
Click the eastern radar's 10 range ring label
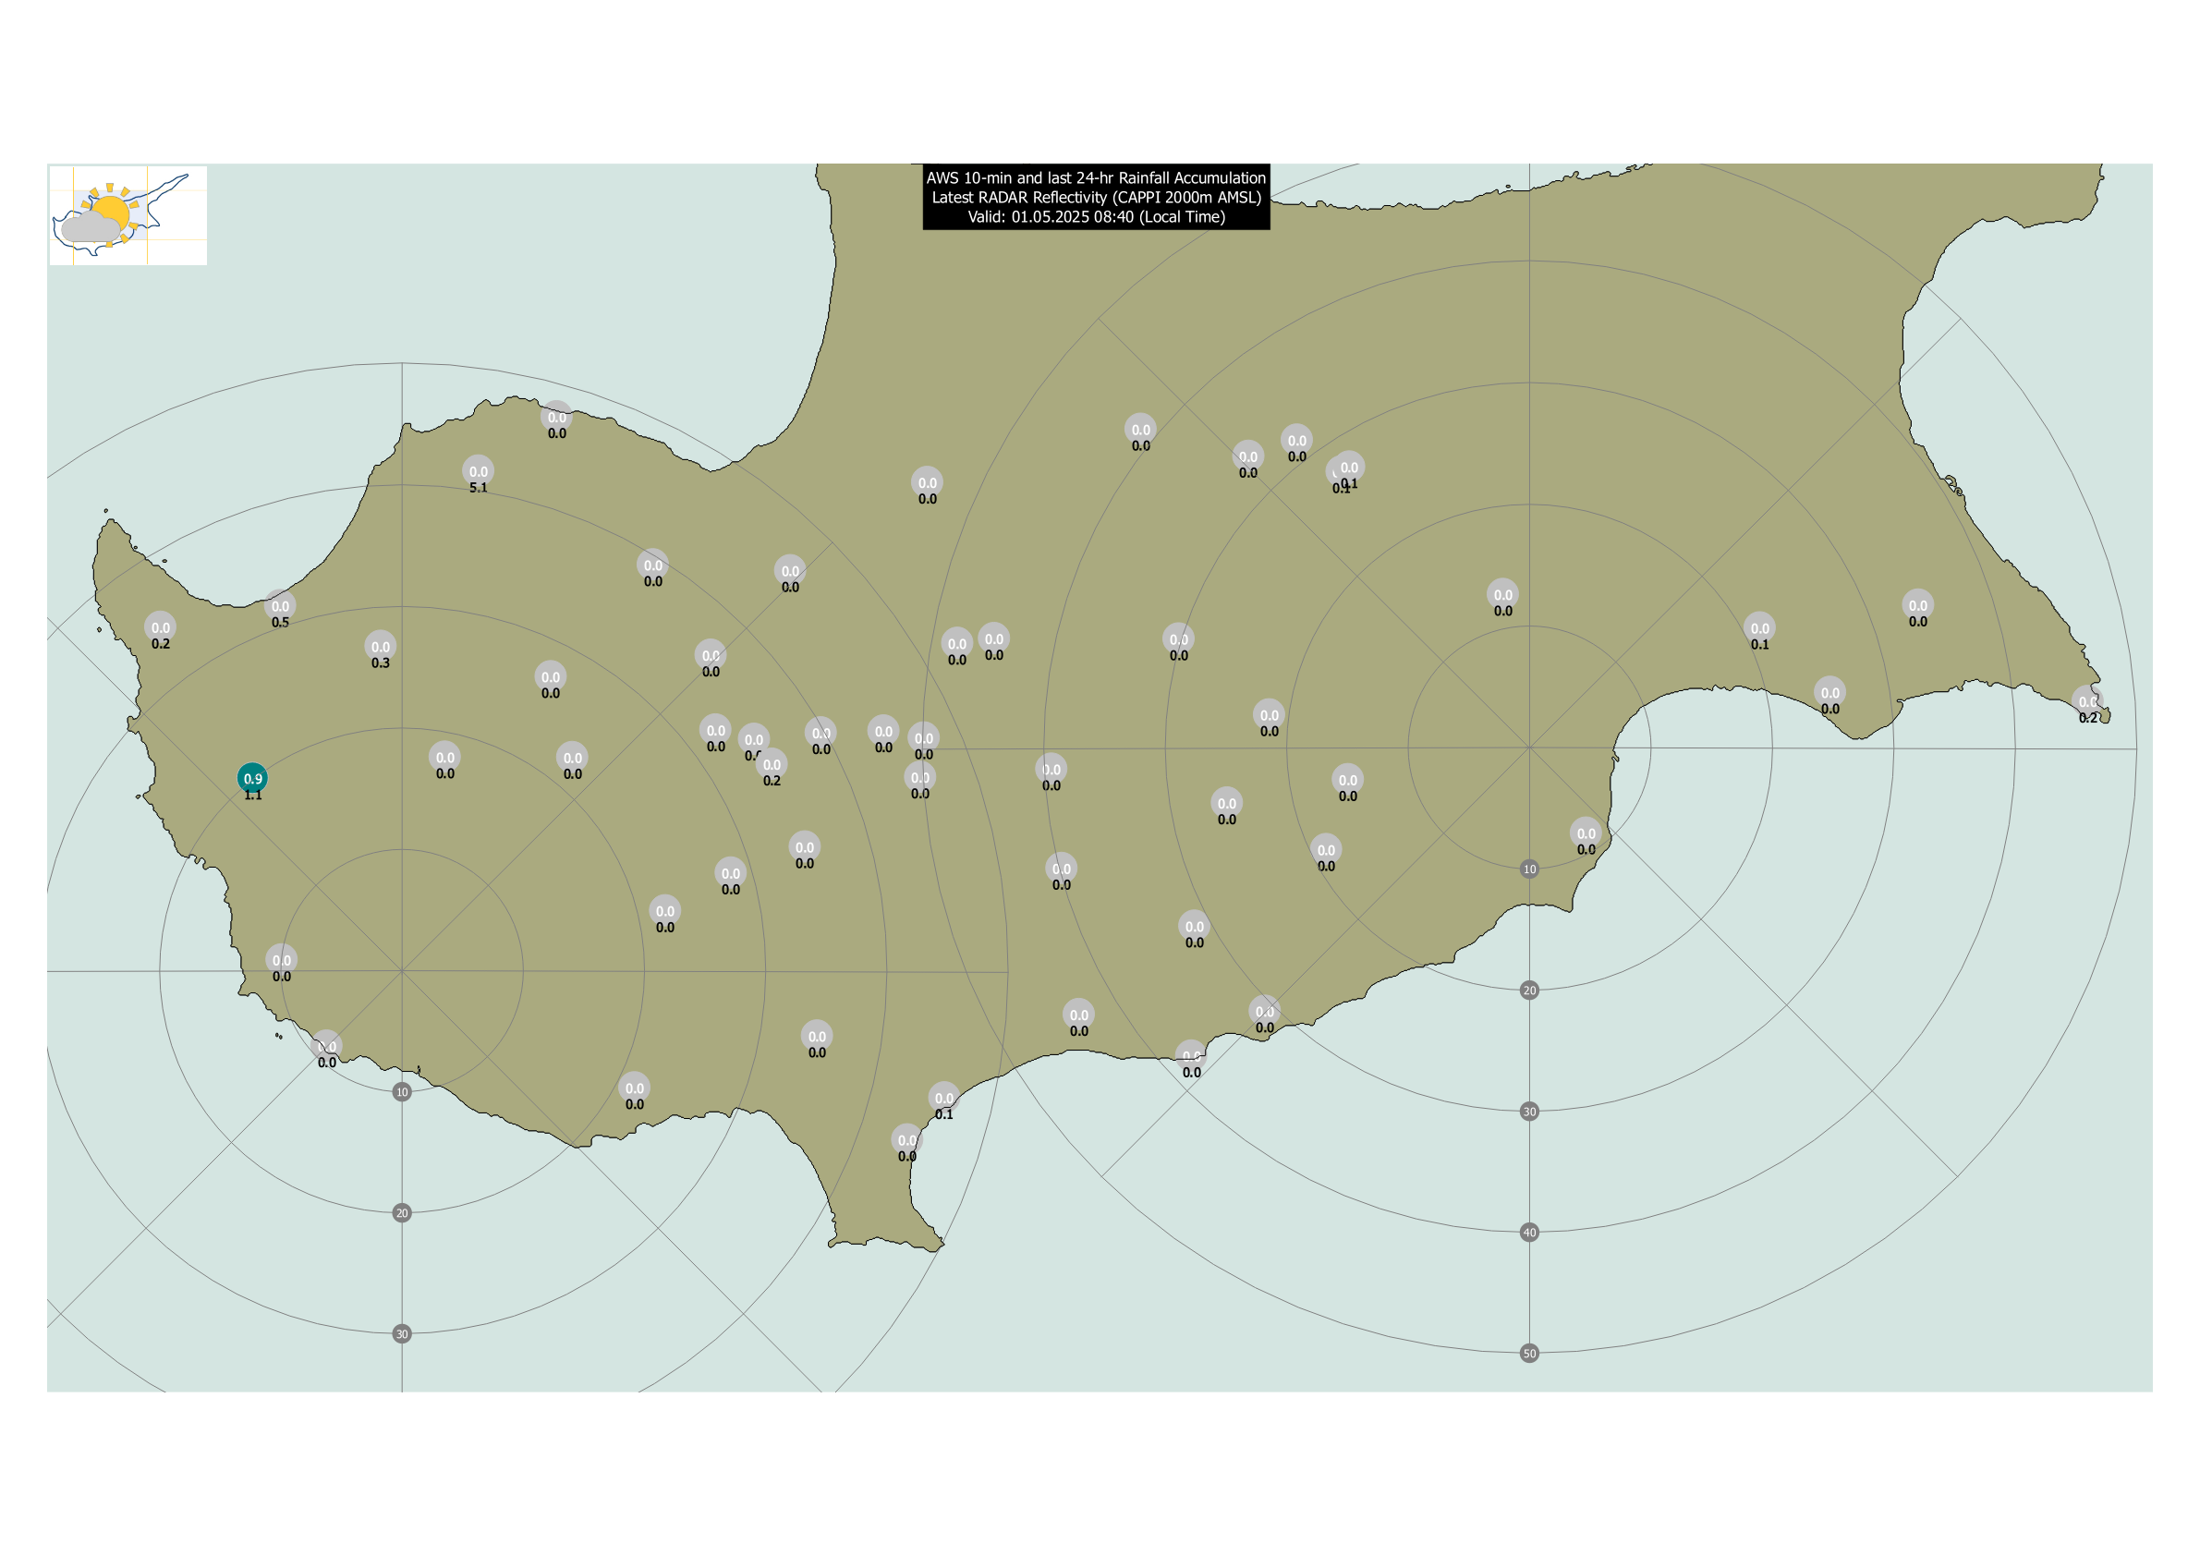pos(1529,869)
